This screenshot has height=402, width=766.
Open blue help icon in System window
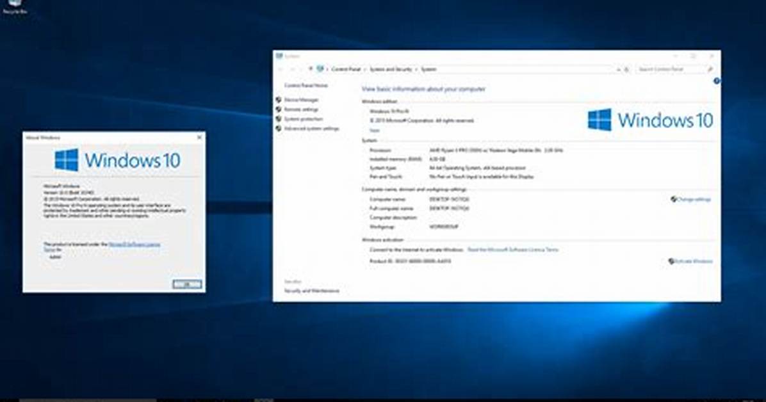point(717,81)
